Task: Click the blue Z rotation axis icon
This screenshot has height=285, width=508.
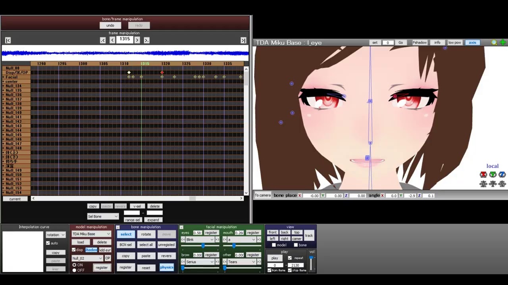Action: 502,175
